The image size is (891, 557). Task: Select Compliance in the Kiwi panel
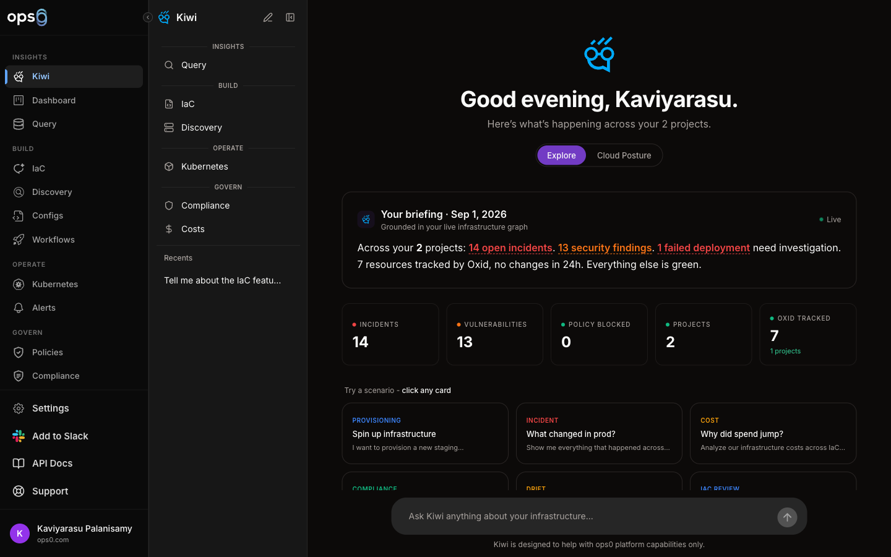click(x=228, y=205)
